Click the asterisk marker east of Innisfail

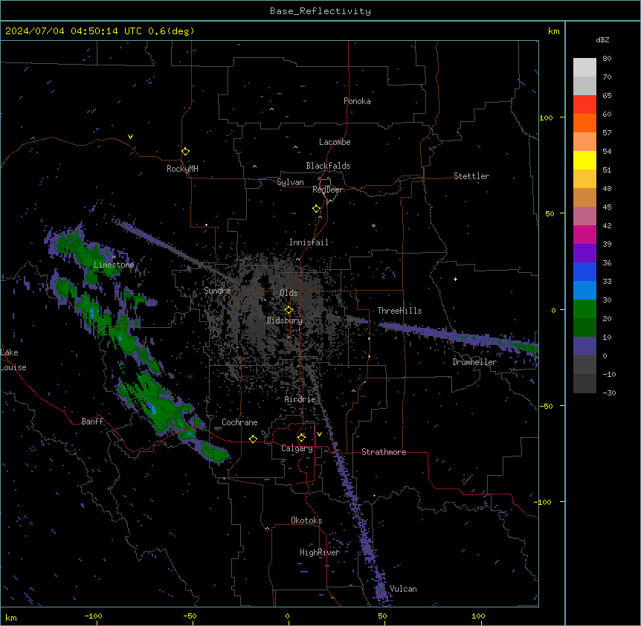click(x=373, y=225)
